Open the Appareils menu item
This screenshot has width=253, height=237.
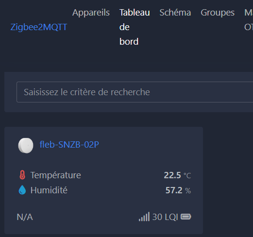point(91,13)
